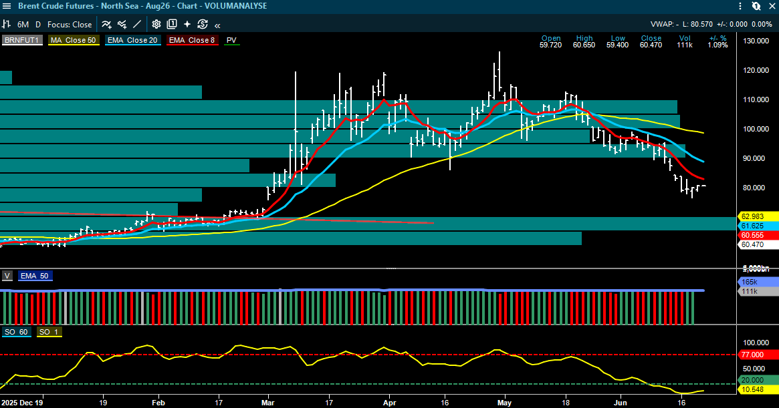Click the 2025 Dec 19 date label
This screenshot has height=408, width=779.
(22, 403)
